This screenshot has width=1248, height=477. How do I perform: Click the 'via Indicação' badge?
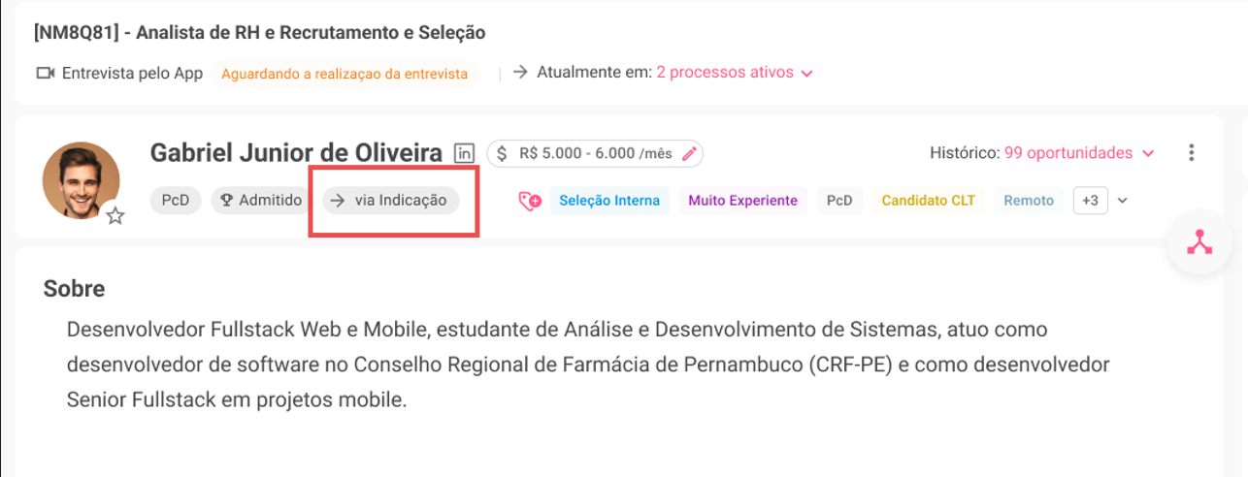(390, 201)
